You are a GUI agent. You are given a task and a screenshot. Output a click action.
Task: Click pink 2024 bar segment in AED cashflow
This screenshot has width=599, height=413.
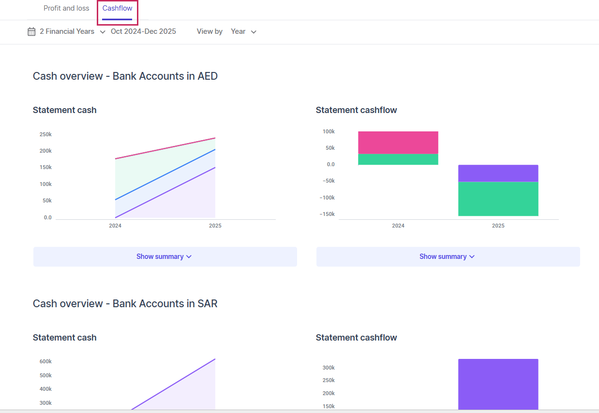[x=398, y=142]
